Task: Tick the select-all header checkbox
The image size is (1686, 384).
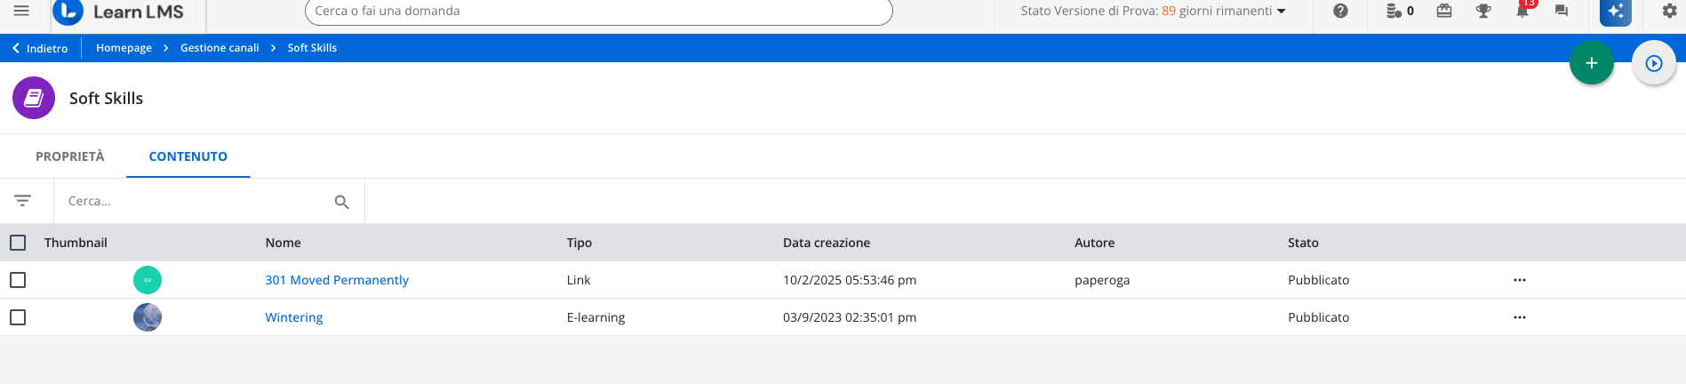Action: click(x=18, y=243)
